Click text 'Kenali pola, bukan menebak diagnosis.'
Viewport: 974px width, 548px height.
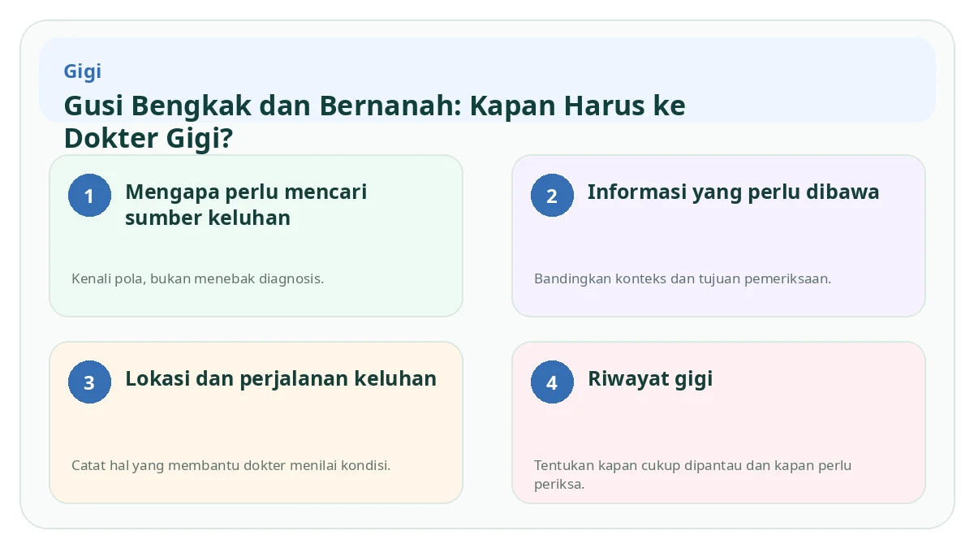click(x=198, y=278)
